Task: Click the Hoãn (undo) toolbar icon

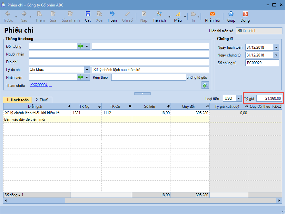Action: pyautogui.click(x=112, y=14)
